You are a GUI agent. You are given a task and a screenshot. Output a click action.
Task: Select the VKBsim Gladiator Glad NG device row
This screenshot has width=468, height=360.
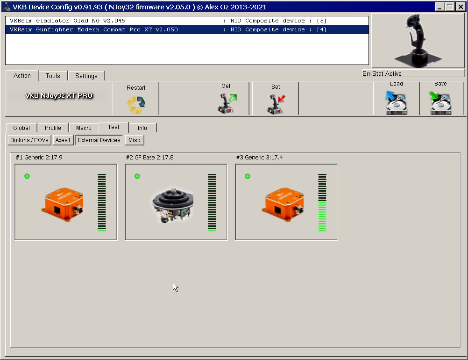click(x=187, y=21)
